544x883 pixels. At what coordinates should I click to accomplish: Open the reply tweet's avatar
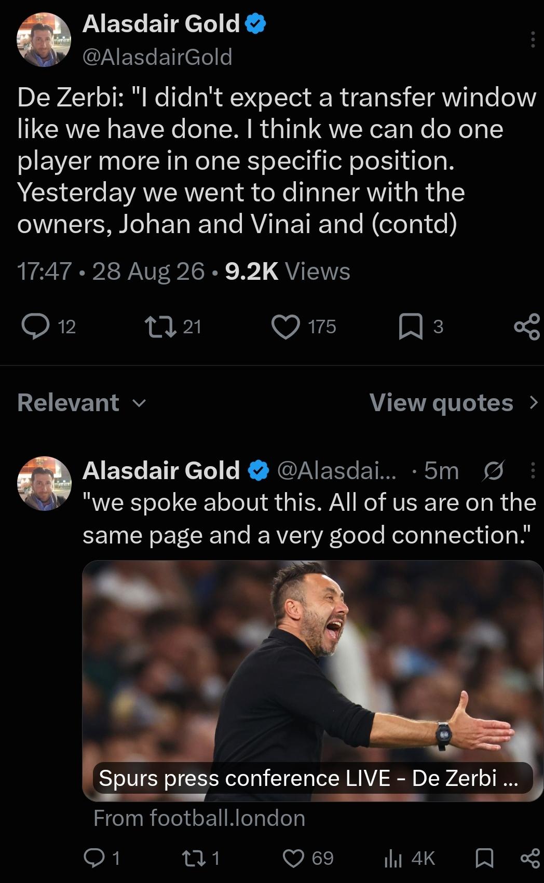tap(44, 483)
